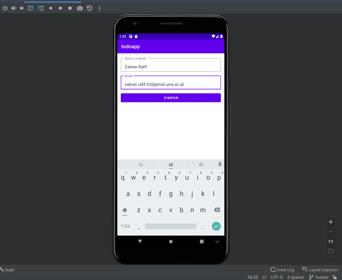Tap the p key on keyboard
The height and width of the screenshot is (280, 342).
pyautogui.click(x=219, y=177)
